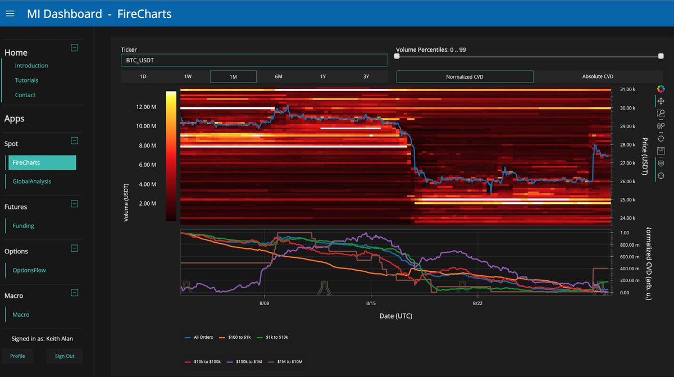Toggle the Crosshair tool

click(x=661, y=175)
